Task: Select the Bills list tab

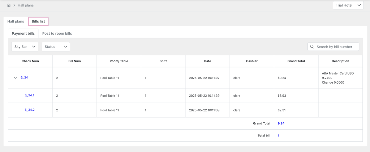Action: pos(38,21)
